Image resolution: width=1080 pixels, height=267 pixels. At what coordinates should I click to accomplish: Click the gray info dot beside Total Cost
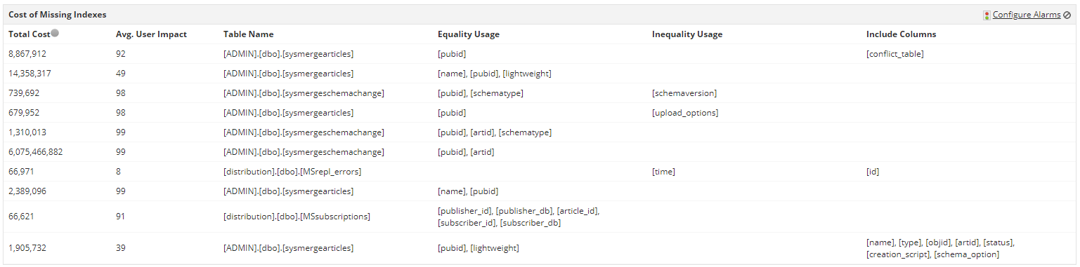pos(55,33)
